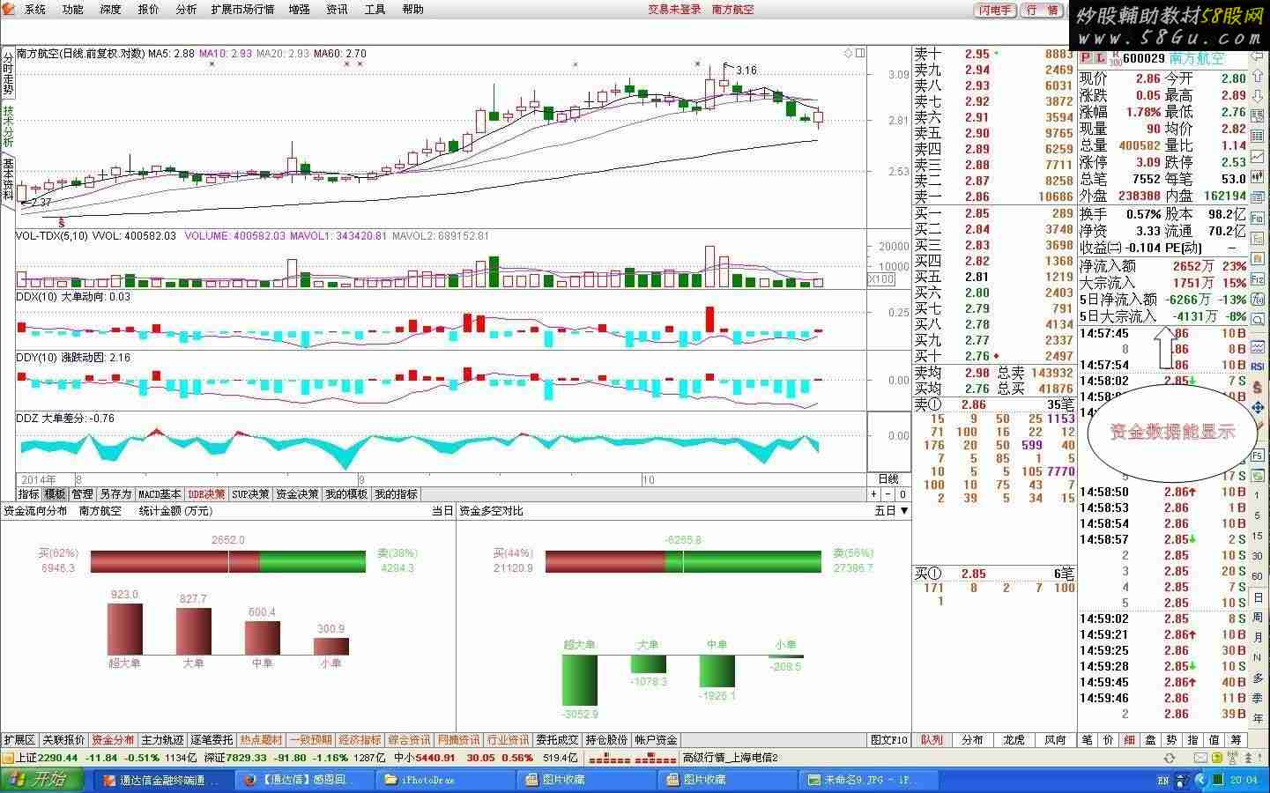1270x793 pixels.
Task: Open the 分时走势 vertical side tab
Action: coord(8,73)
